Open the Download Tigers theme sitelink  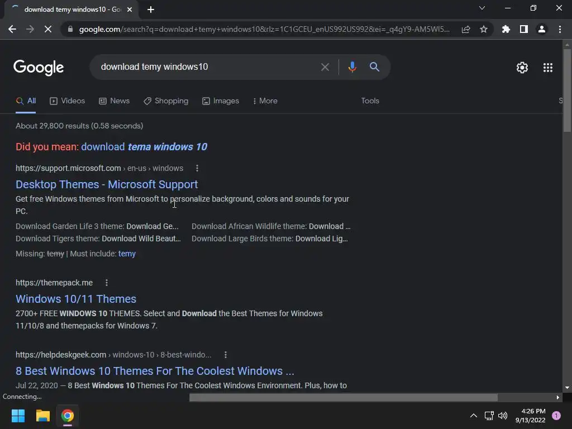tap(98, 239)
